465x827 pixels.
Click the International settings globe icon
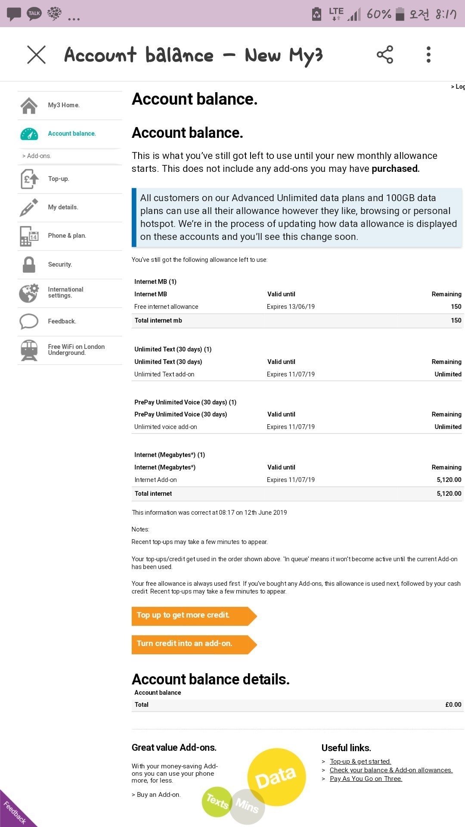pos(29,293)
